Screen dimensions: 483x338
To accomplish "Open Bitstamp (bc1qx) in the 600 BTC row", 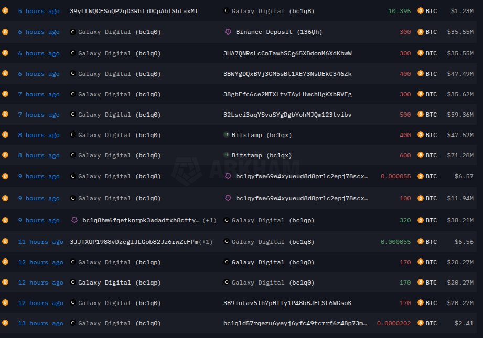I will 262,155.
